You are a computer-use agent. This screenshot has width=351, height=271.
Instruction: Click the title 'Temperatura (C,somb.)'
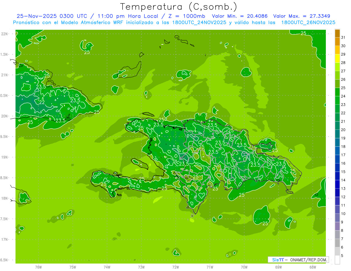coord(179,7)
